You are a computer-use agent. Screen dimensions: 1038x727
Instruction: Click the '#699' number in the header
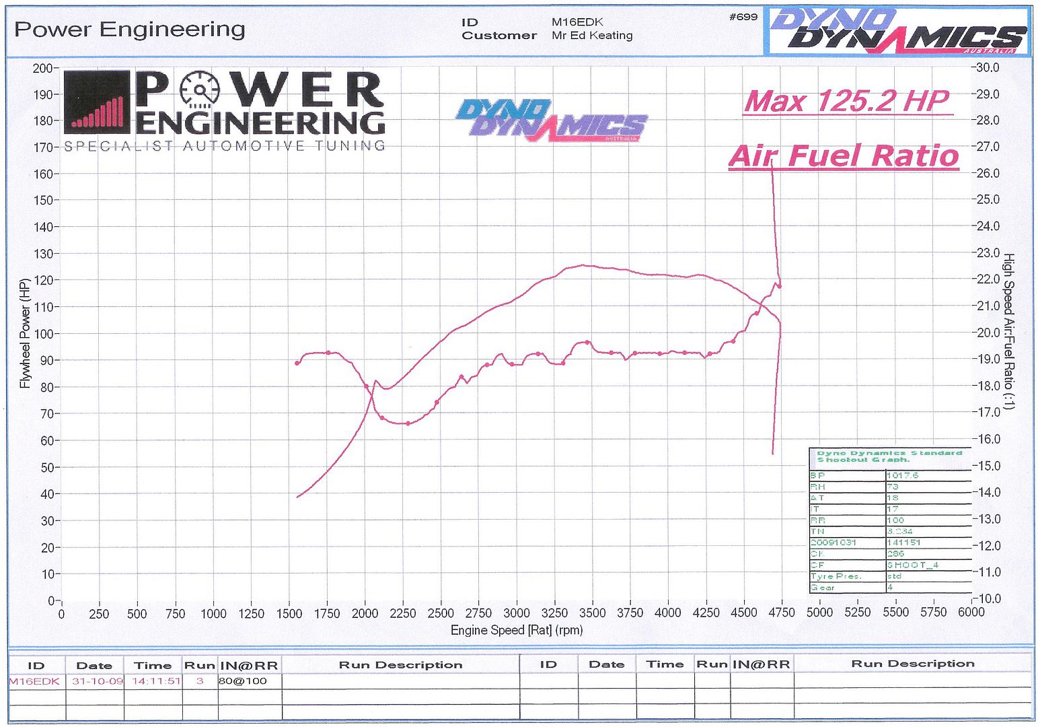point(743,17)
